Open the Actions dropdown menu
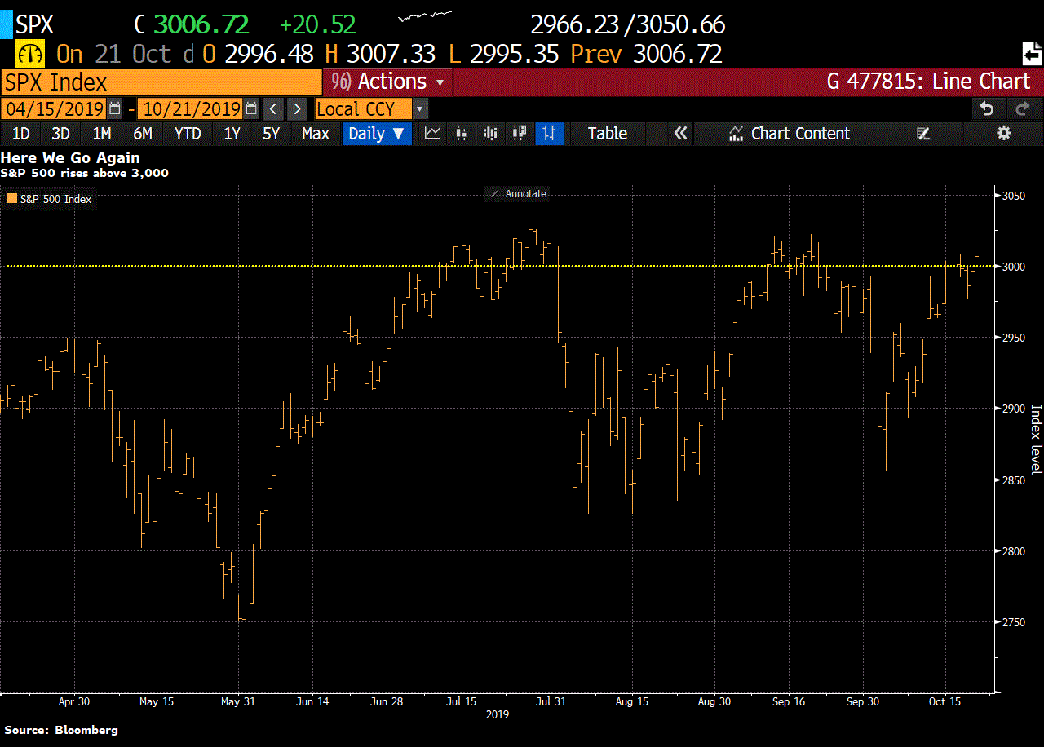The width and height of the screenshot is (1044, 747). click(391, 82)
